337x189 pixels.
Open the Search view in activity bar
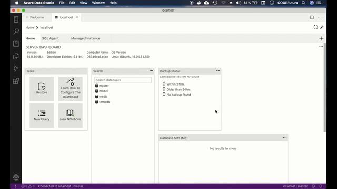click(x=16, y=31)
